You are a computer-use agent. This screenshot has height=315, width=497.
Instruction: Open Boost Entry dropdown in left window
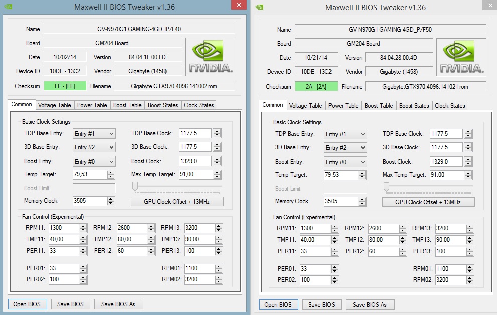(x=94, y=162)
